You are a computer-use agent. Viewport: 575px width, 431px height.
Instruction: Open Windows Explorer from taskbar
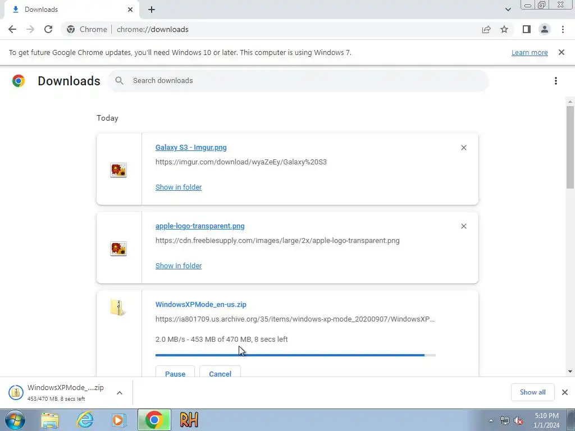pos(50,420)
